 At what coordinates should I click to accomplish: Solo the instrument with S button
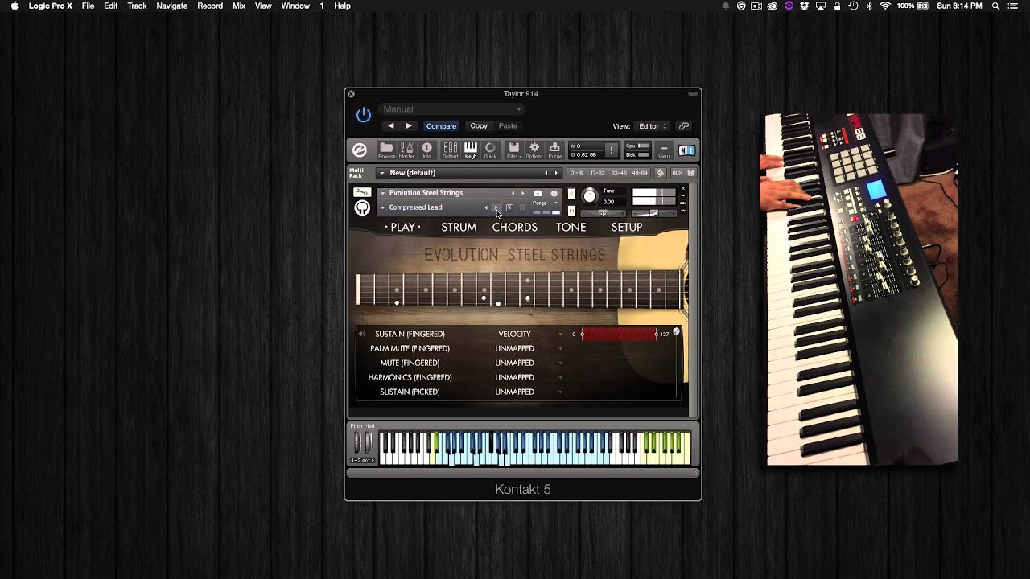(x=571, y=194)
